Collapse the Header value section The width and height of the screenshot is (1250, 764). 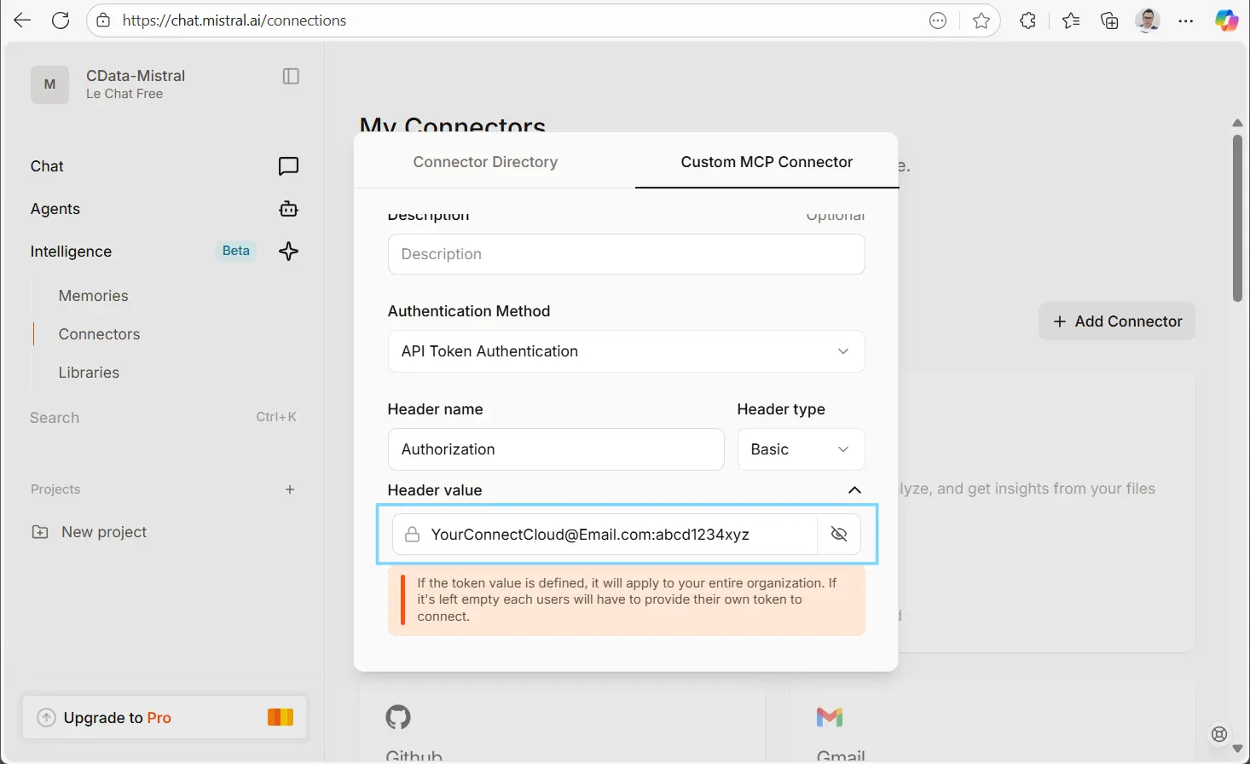point(854,490)
